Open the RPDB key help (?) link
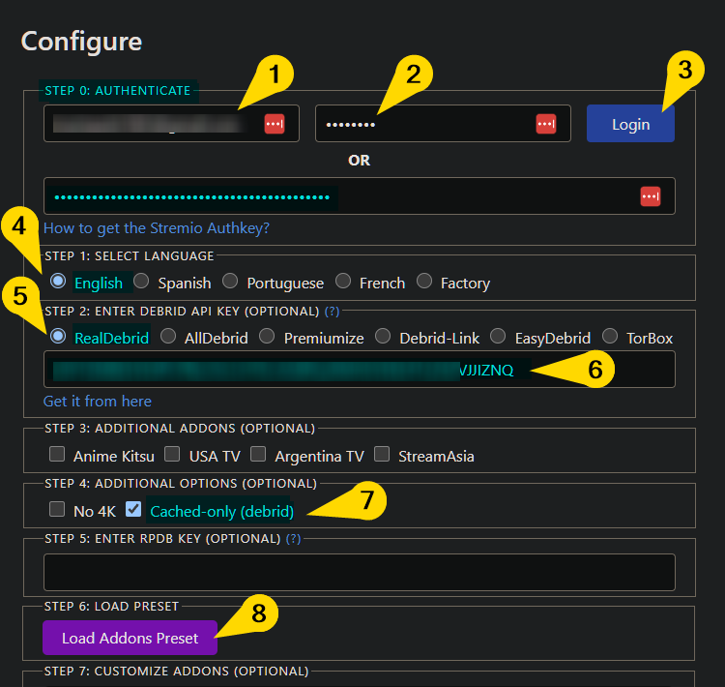 tap(293, 538)
